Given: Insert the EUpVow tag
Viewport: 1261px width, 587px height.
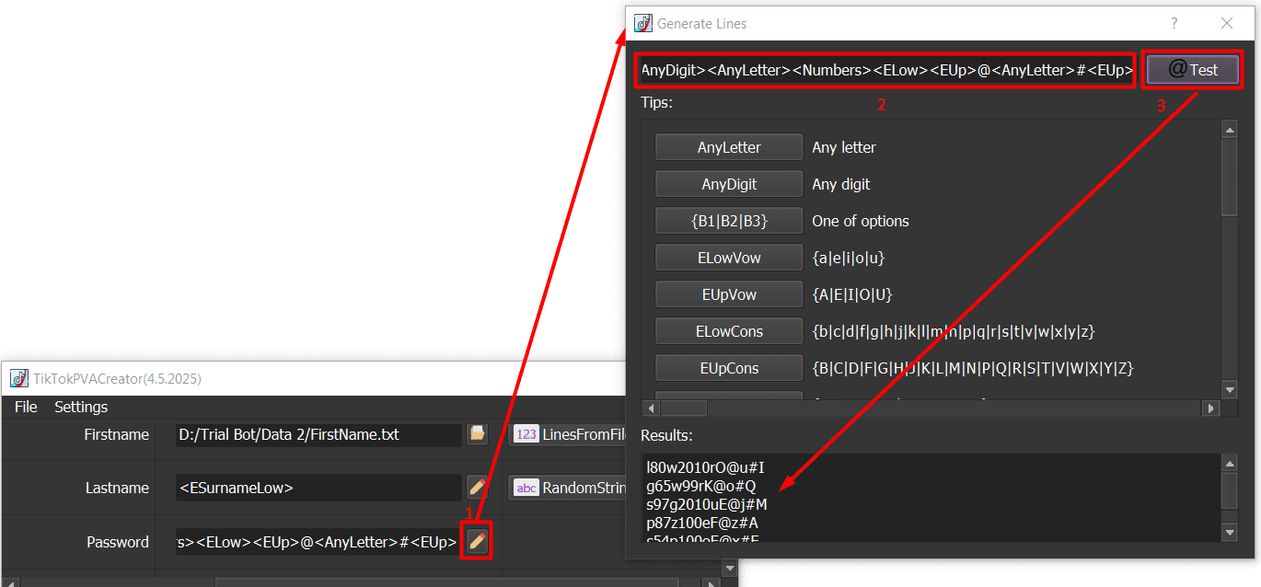Looking at the screenshot, I should (729, 294).
